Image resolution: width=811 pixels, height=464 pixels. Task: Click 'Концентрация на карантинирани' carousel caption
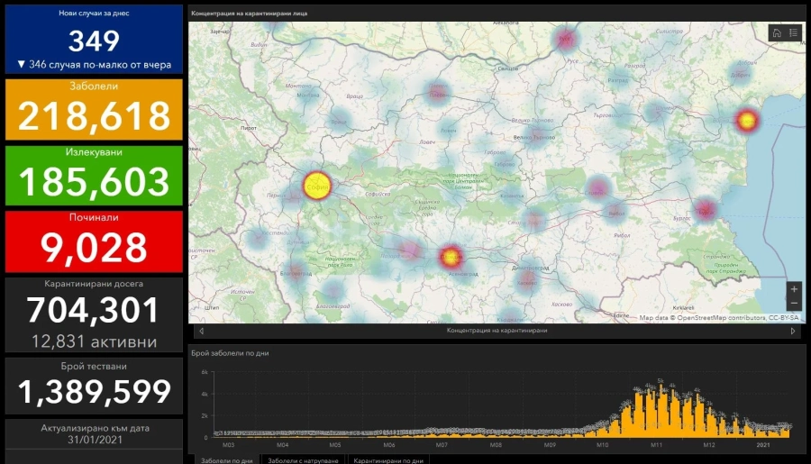[497, 330]
